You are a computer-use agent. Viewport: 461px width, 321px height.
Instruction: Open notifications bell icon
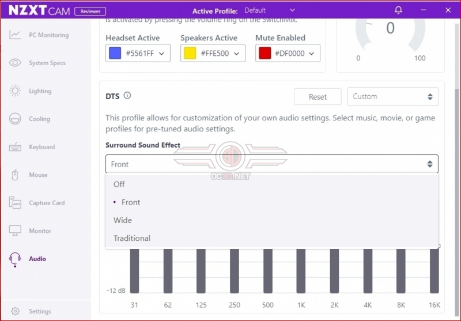(398, 10)
